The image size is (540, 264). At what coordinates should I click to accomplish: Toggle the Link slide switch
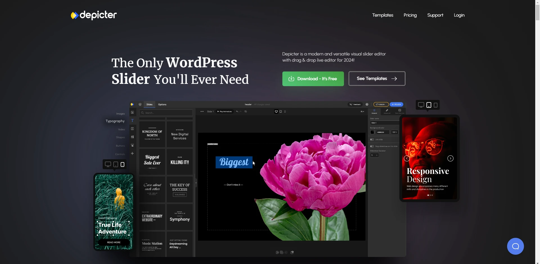pos(372,140)
